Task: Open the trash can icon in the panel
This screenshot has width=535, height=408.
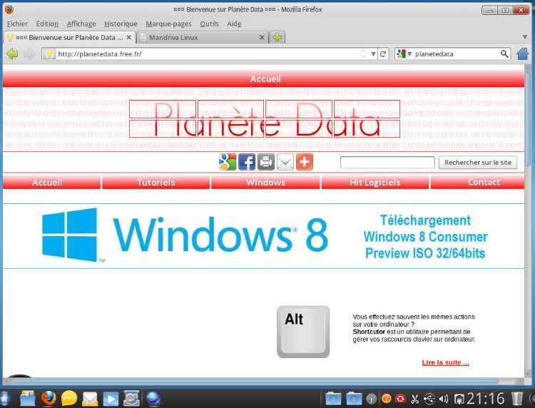Action: [517, 399]
